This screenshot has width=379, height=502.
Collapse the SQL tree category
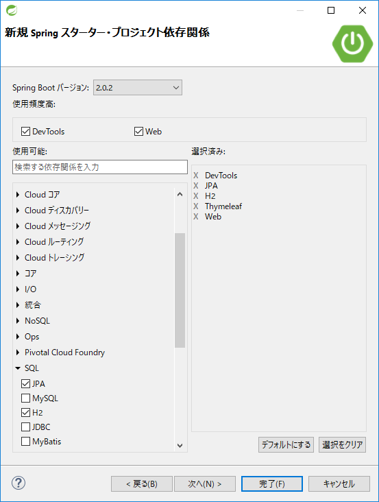click(x=18, y=368)
